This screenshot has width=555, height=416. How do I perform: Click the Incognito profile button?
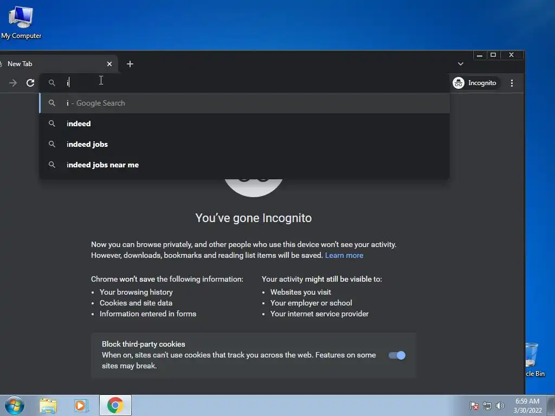[475, 83]
